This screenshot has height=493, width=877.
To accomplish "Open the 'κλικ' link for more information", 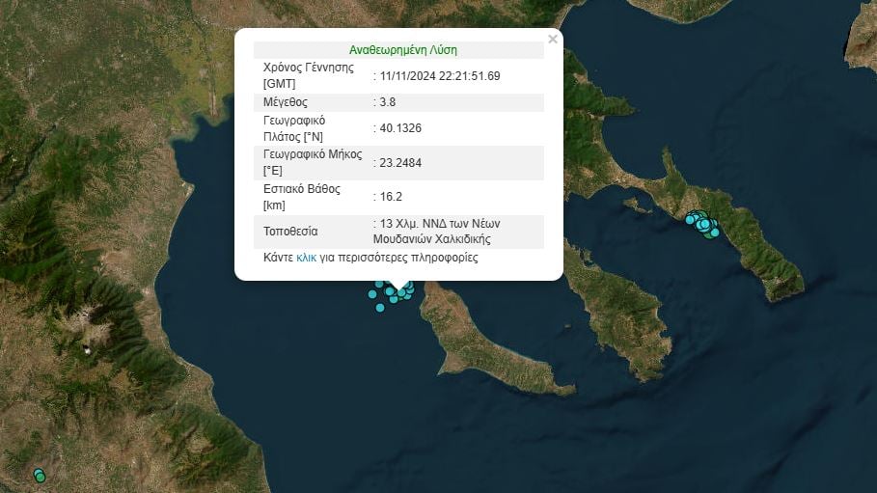I will [306, 259].
